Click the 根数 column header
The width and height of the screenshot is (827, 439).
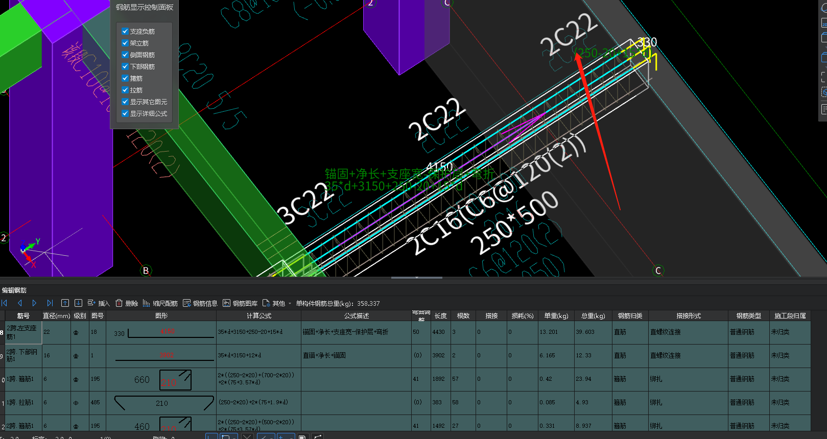point(463,316)
